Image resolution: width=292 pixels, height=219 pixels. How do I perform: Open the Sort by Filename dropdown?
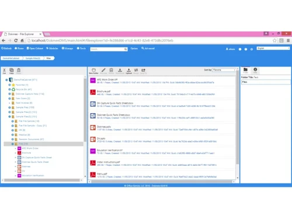pos(224,69)
